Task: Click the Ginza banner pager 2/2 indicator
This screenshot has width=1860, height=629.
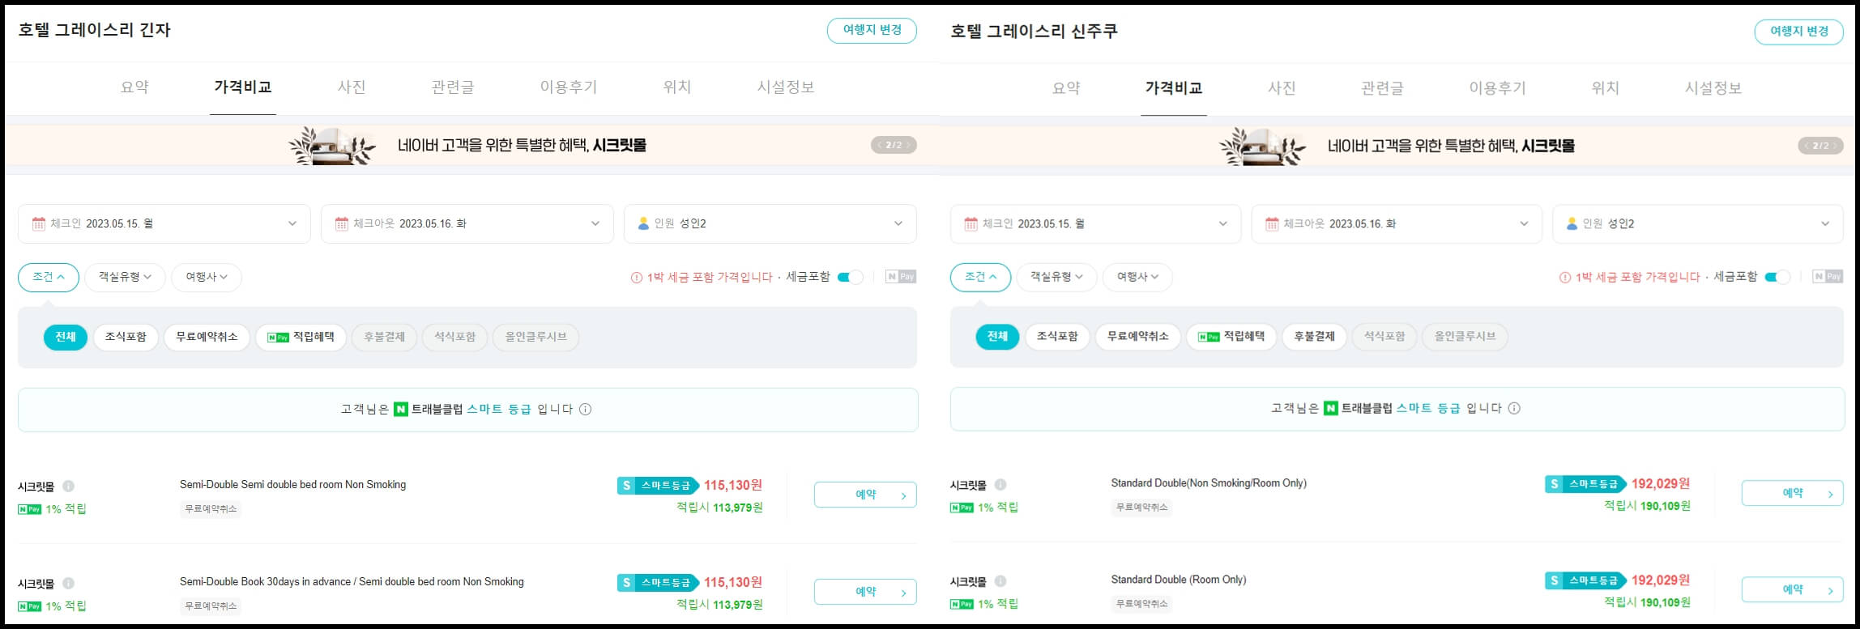Action: tap(894, 146)
